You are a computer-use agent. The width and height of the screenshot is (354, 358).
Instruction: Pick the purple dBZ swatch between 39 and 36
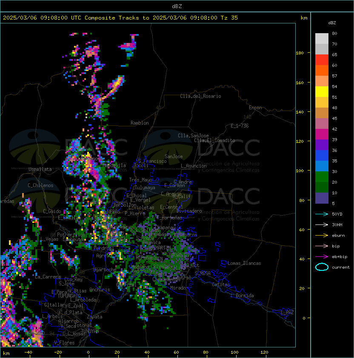(x=322, y=145)
